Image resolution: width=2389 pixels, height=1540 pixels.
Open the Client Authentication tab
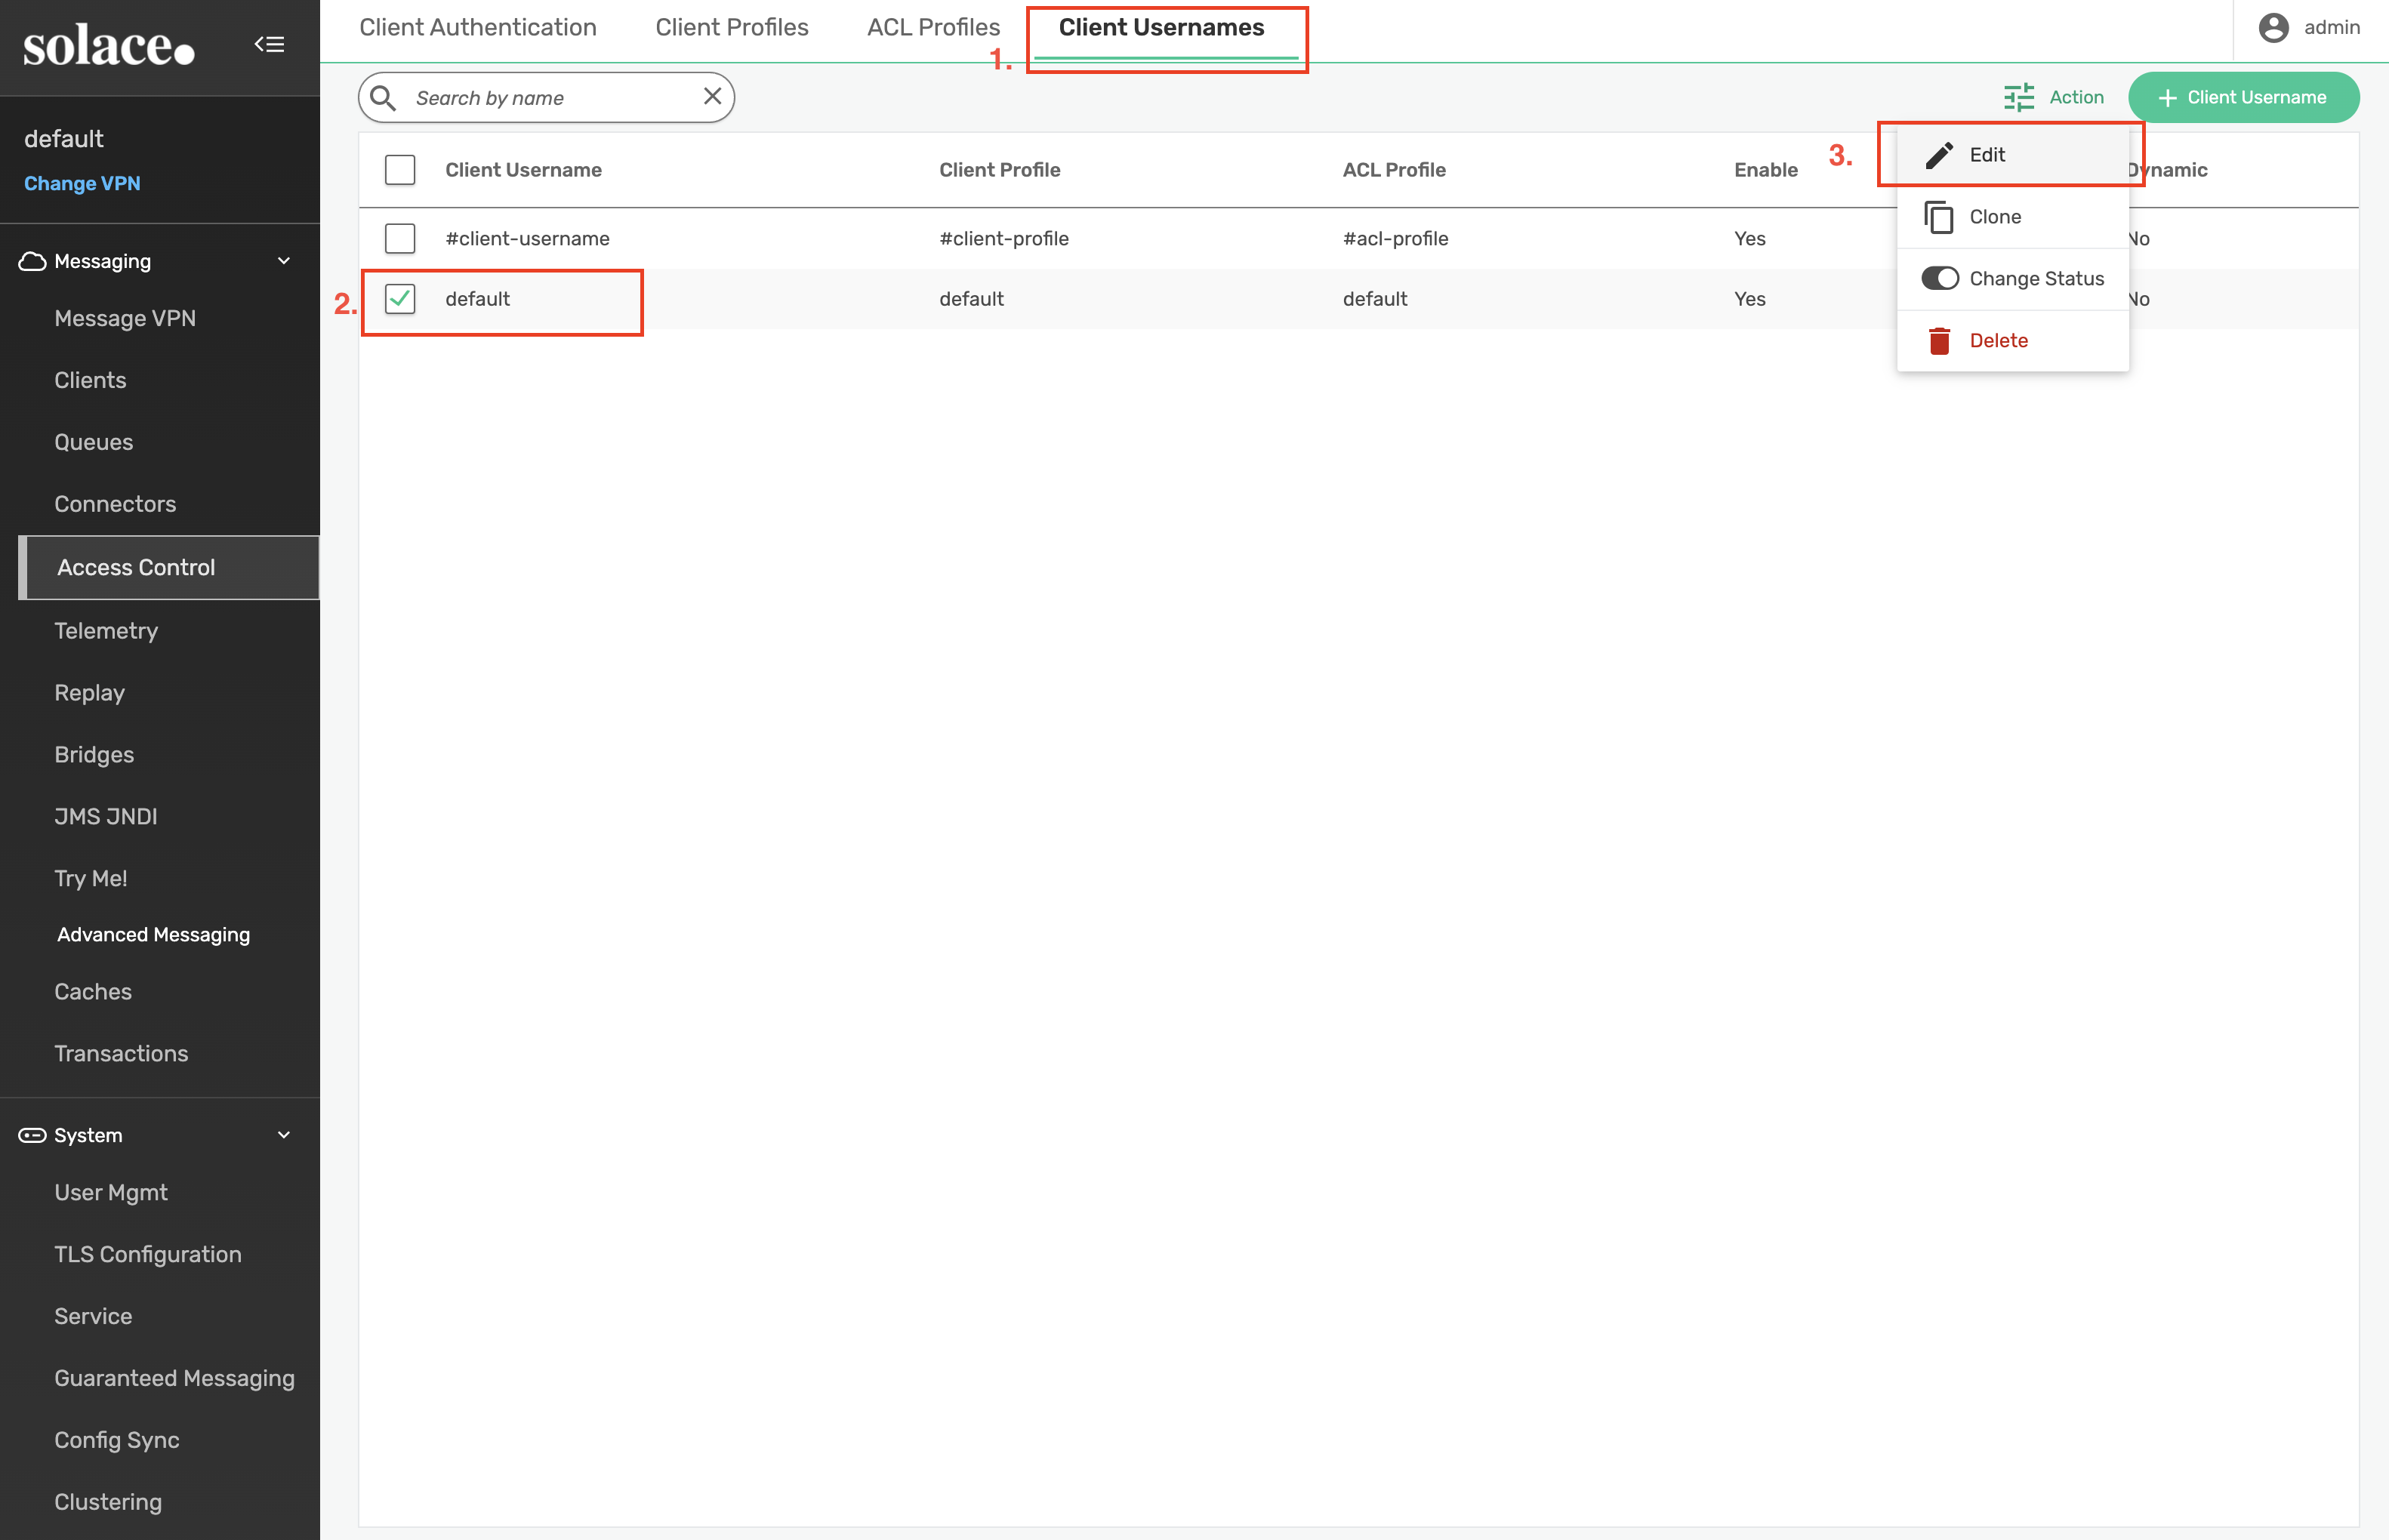(x=477, y=27)
